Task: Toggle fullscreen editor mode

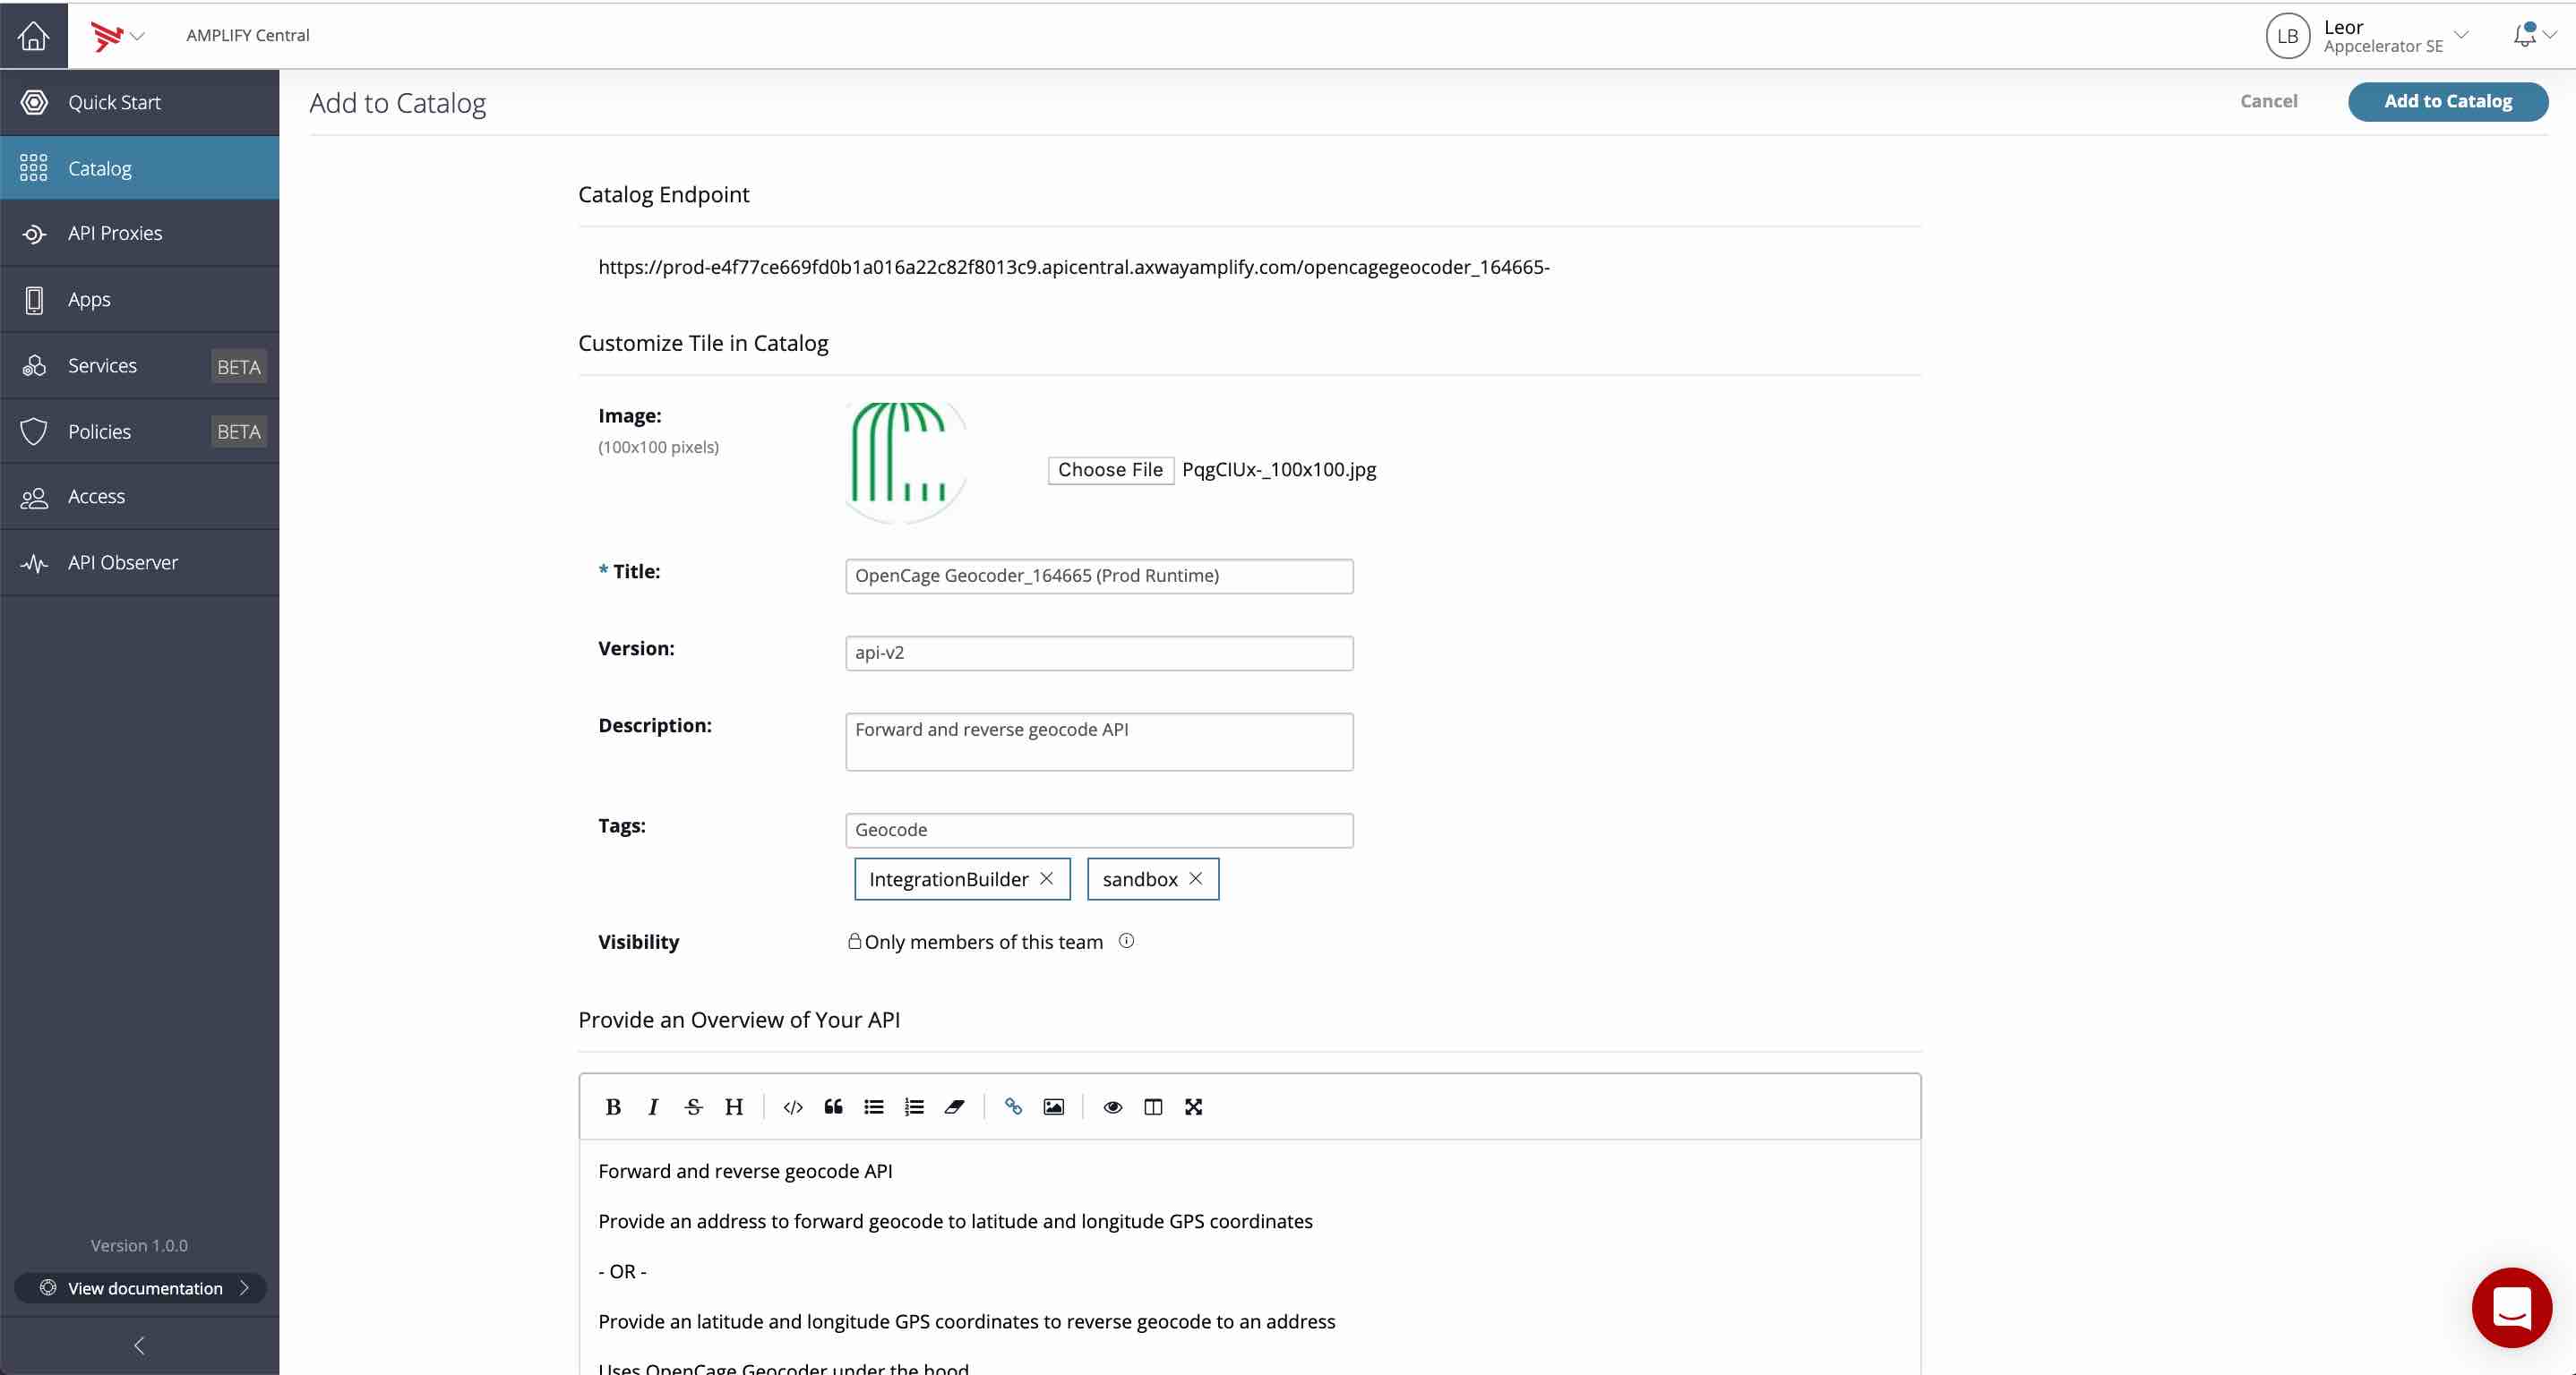Action: (x=1193, y=1106)
